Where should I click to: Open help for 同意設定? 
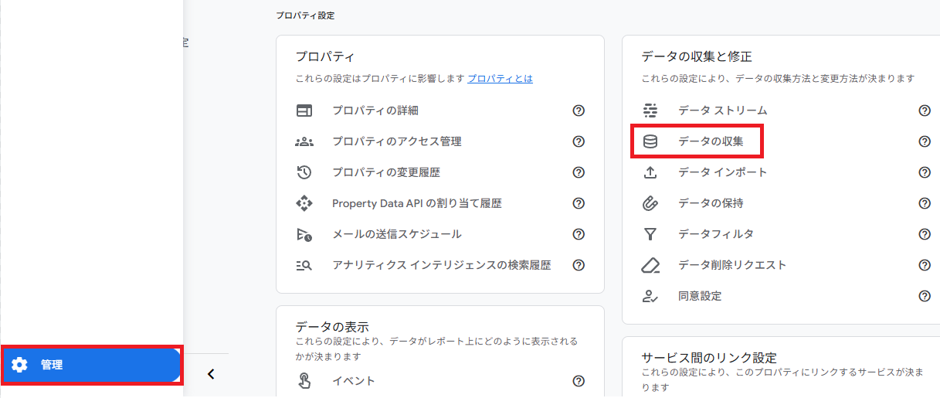tap(925, 296)
